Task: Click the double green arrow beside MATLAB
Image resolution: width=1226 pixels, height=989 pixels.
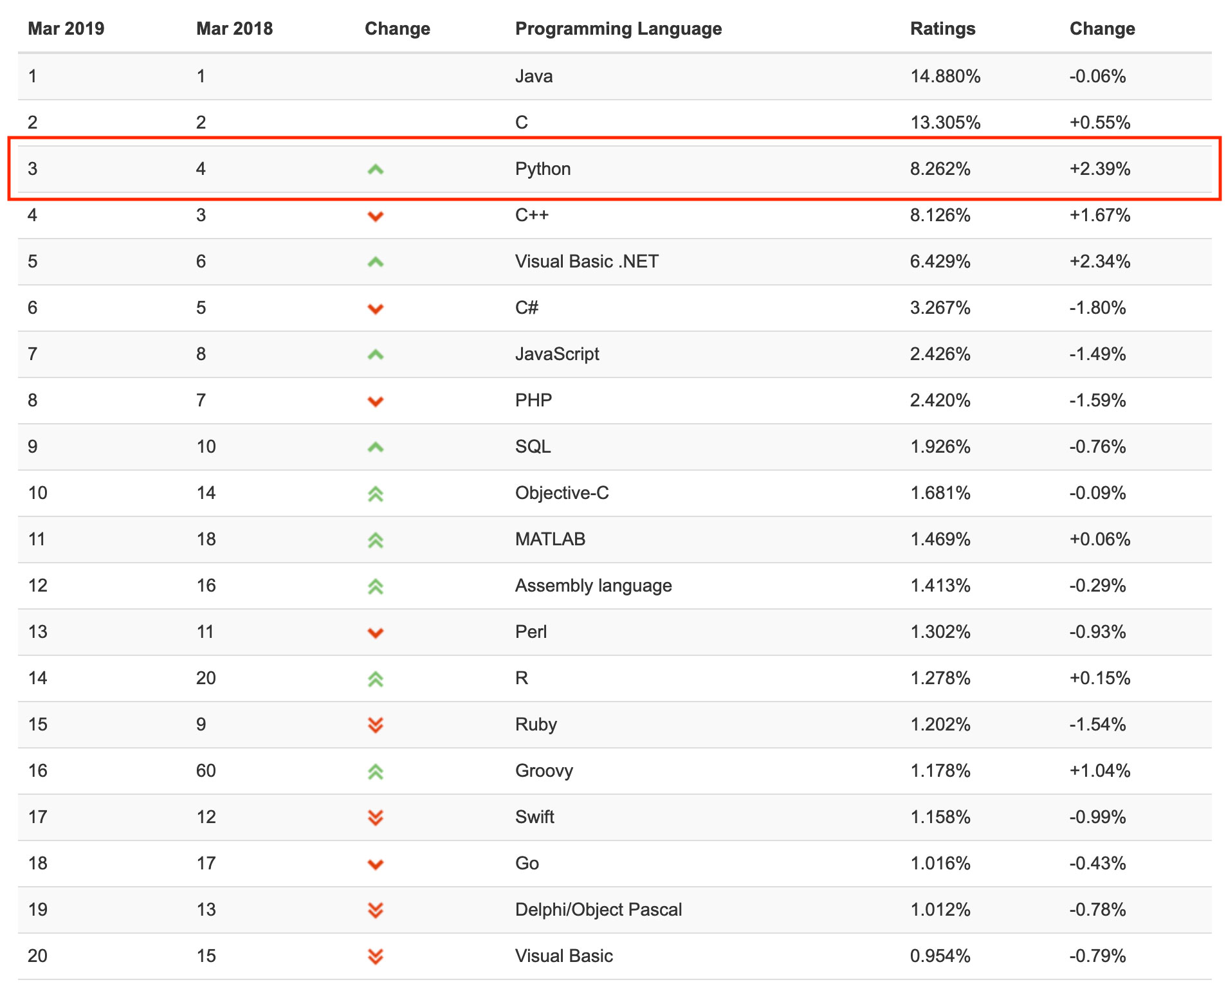Action: point(375,540)
